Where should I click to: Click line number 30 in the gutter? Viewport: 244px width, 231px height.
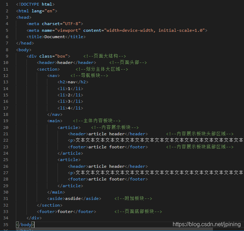6,192
